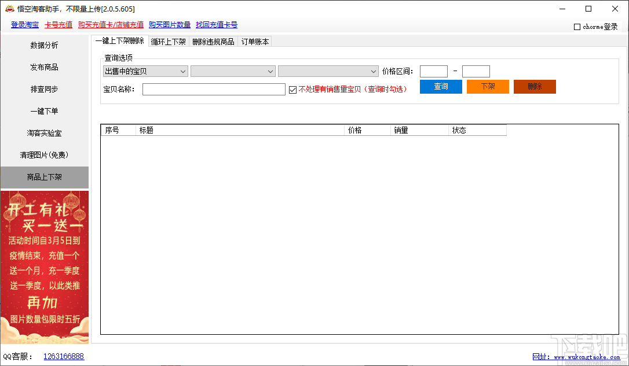Click the dark red 删除 button
The width and height of the screenshot is (629, 366).
535,87
